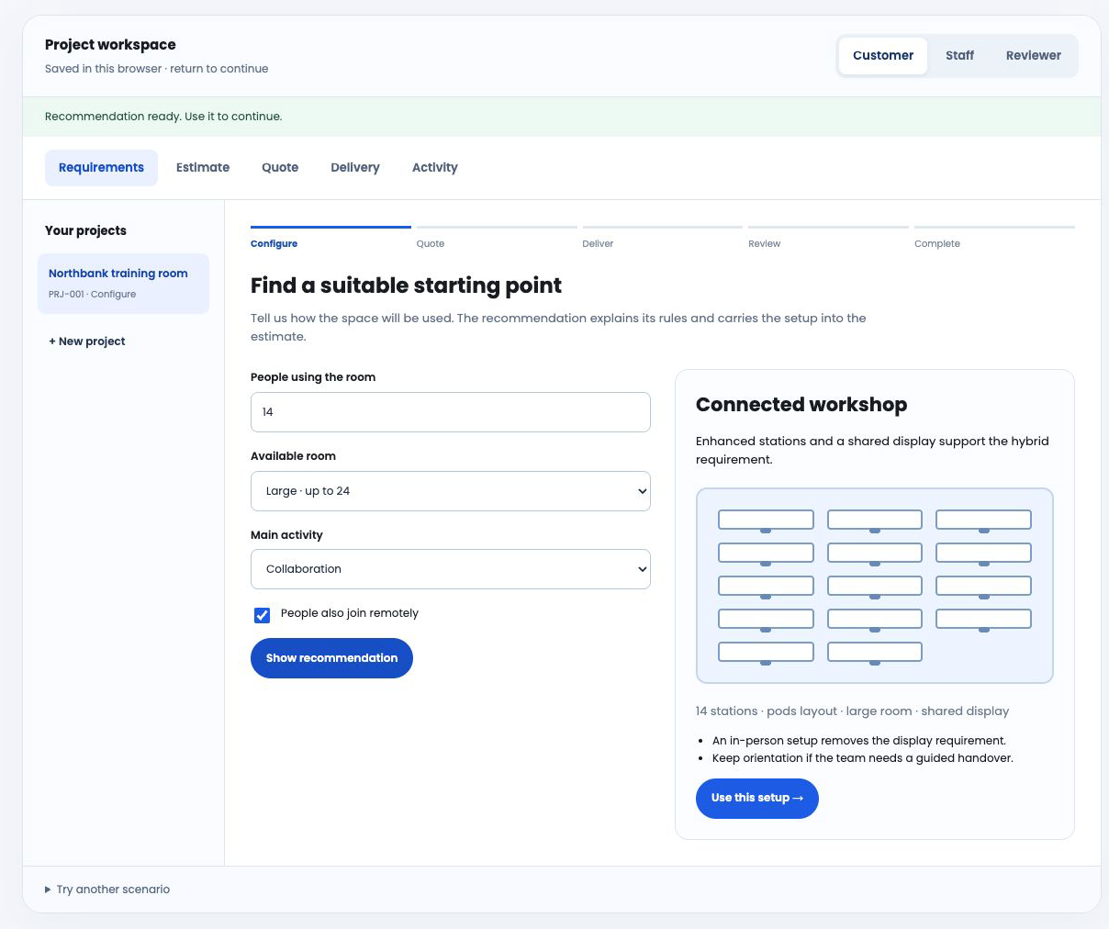Click the People using the room field

point(450,412)
